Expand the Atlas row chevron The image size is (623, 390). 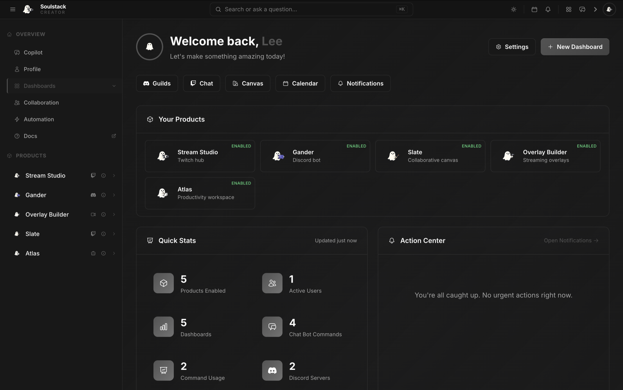point(114,253)
